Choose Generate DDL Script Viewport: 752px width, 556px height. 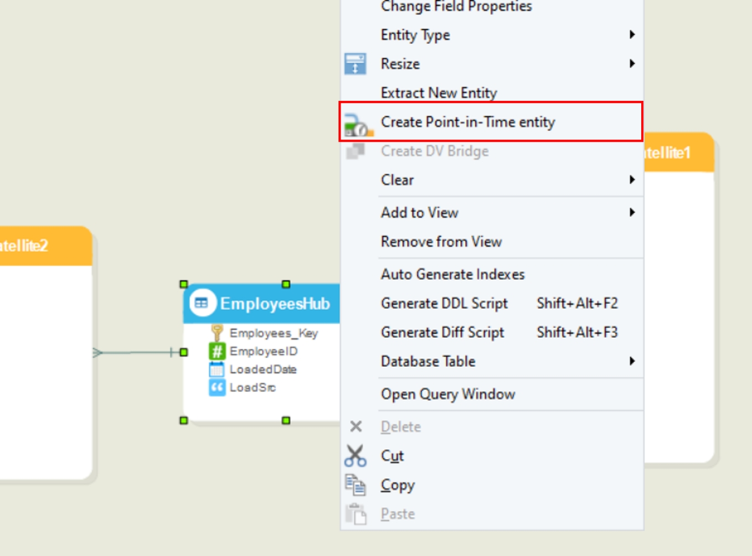click(x=444, y=303)
